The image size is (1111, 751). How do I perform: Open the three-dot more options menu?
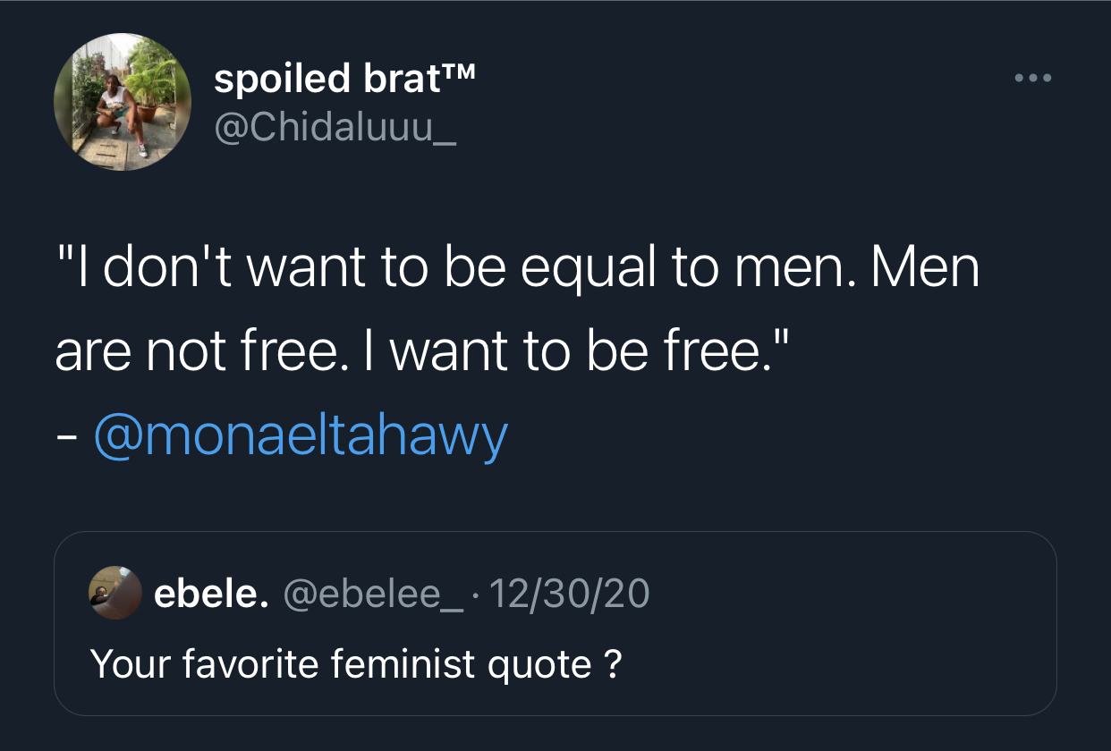tap(1034, 78)
